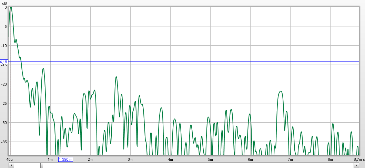Image resolution: width=365 pixels, height=168 pixels.
Task: Click the 1m time axis label
Action: (50, 159)
